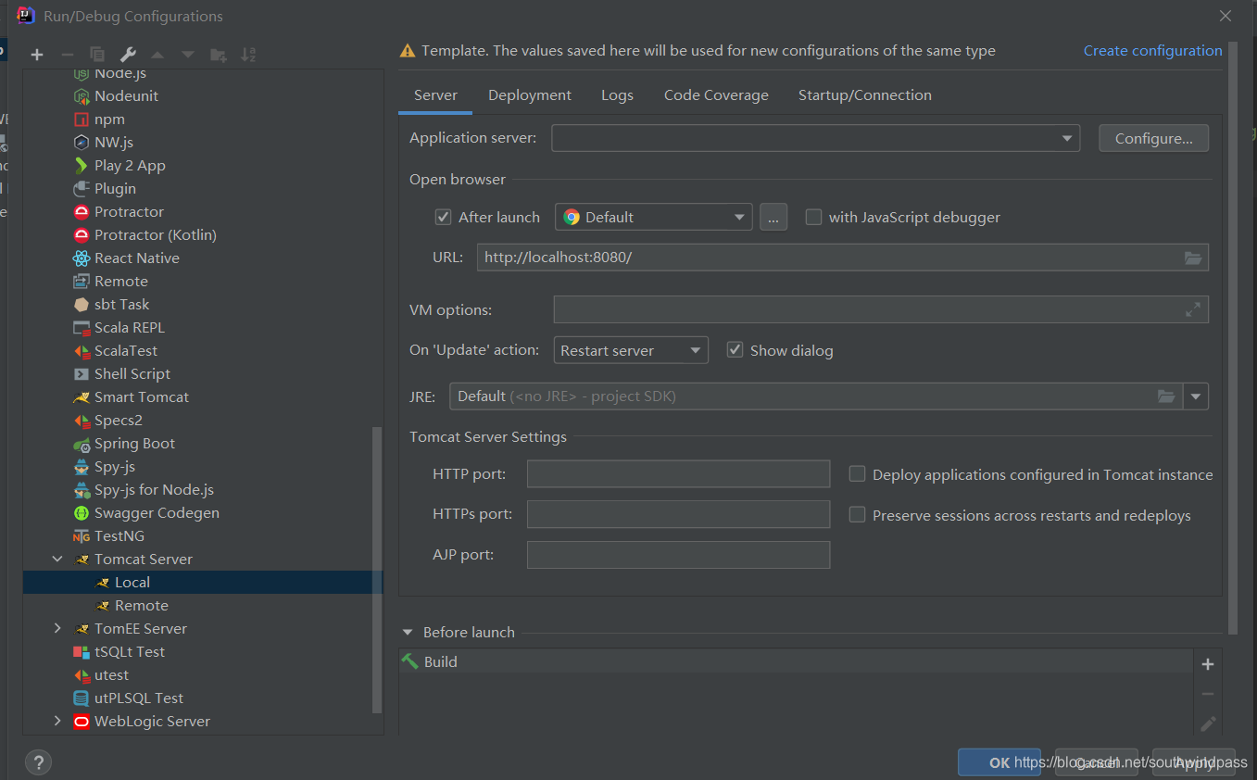Image resolution: width=1257 pixels, height=780 pixels.
Task: Switch to the Code Coverage tab
Action: point(716,94)
